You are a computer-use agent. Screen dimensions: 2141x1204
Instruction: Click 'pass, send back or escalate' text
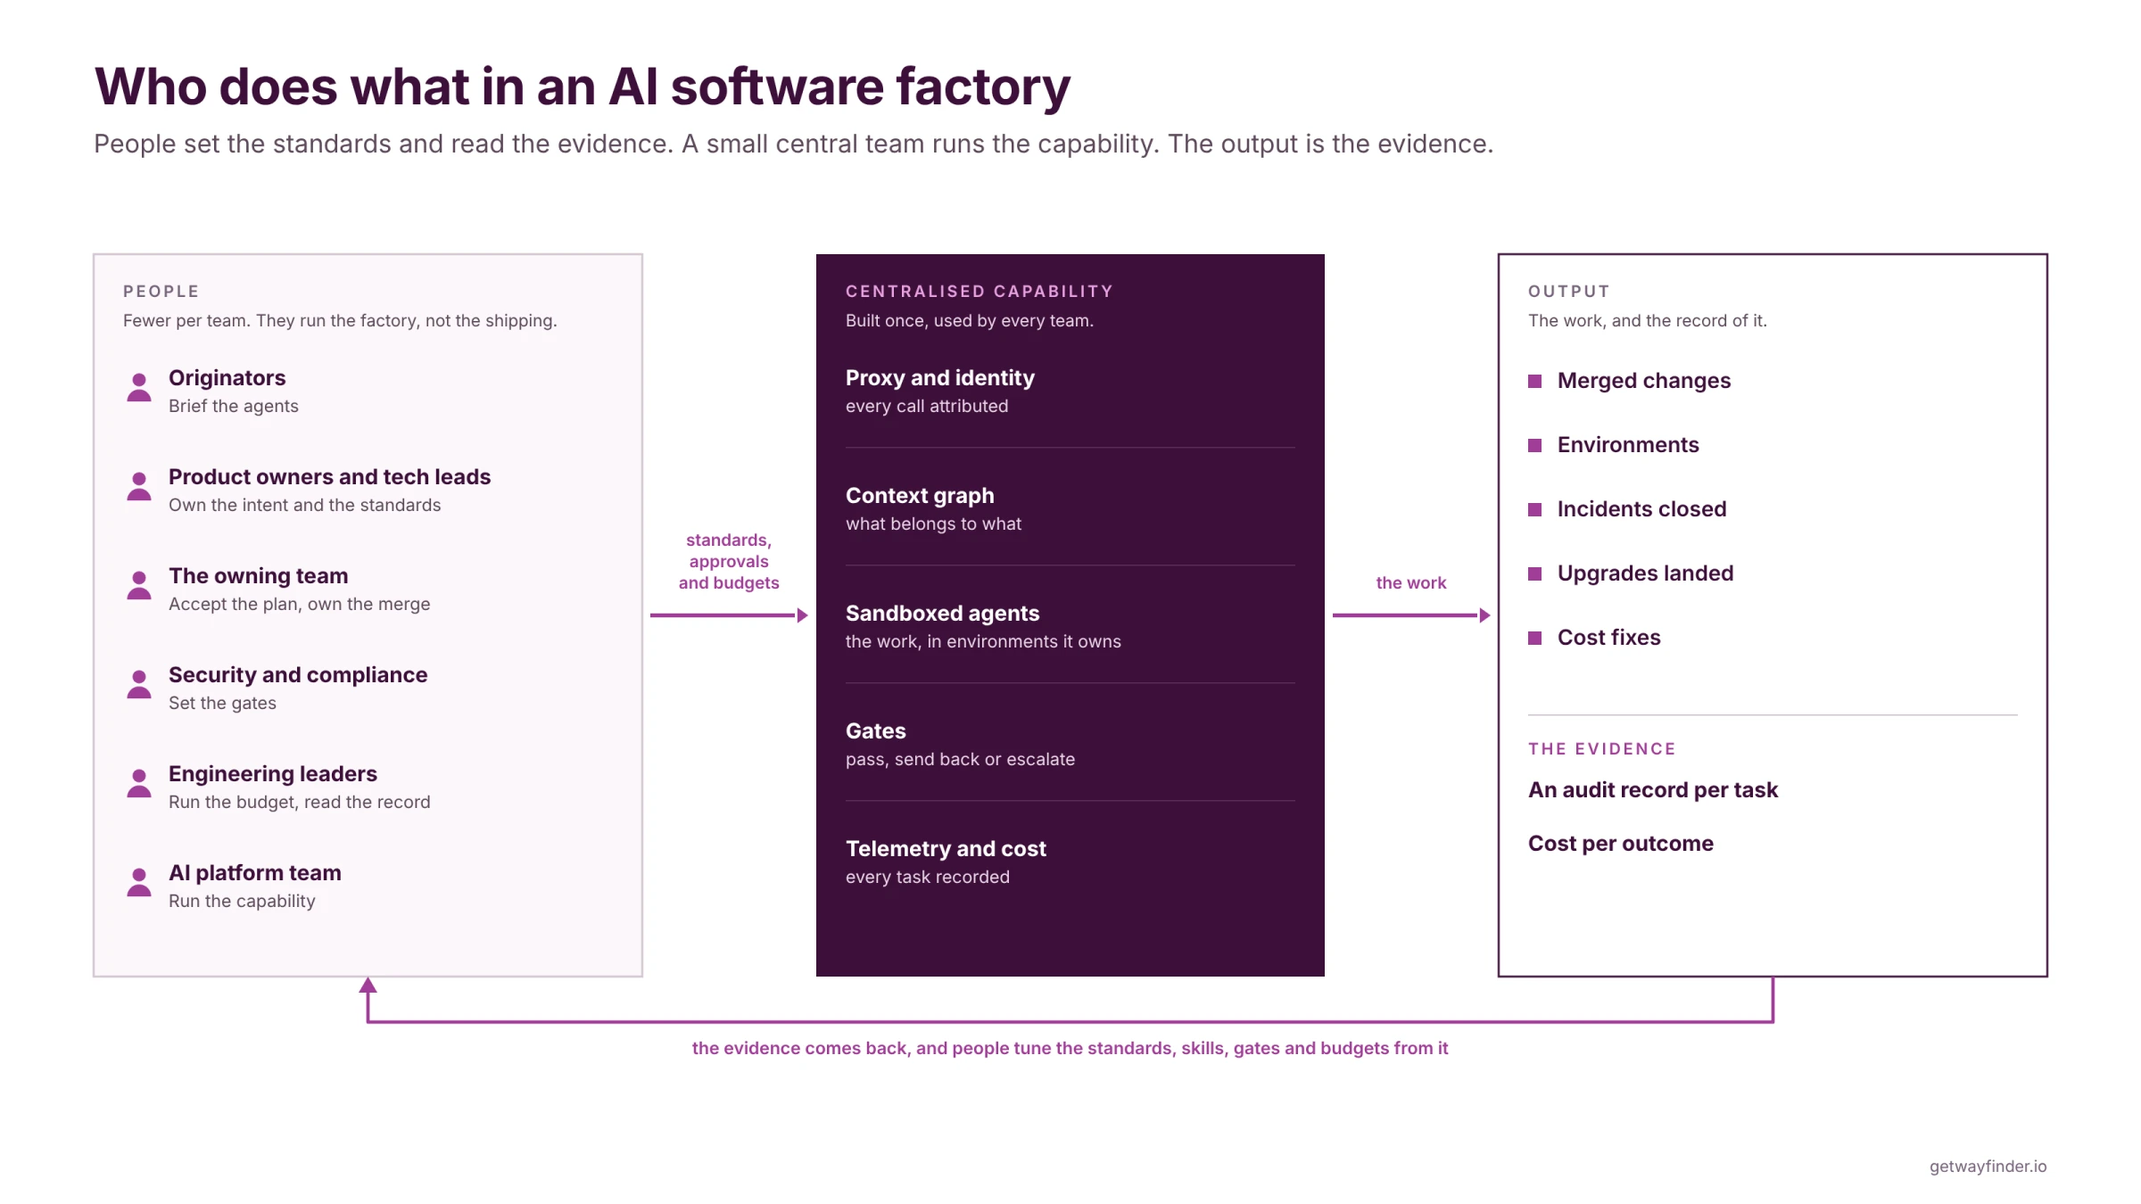[x=961, y=760]
